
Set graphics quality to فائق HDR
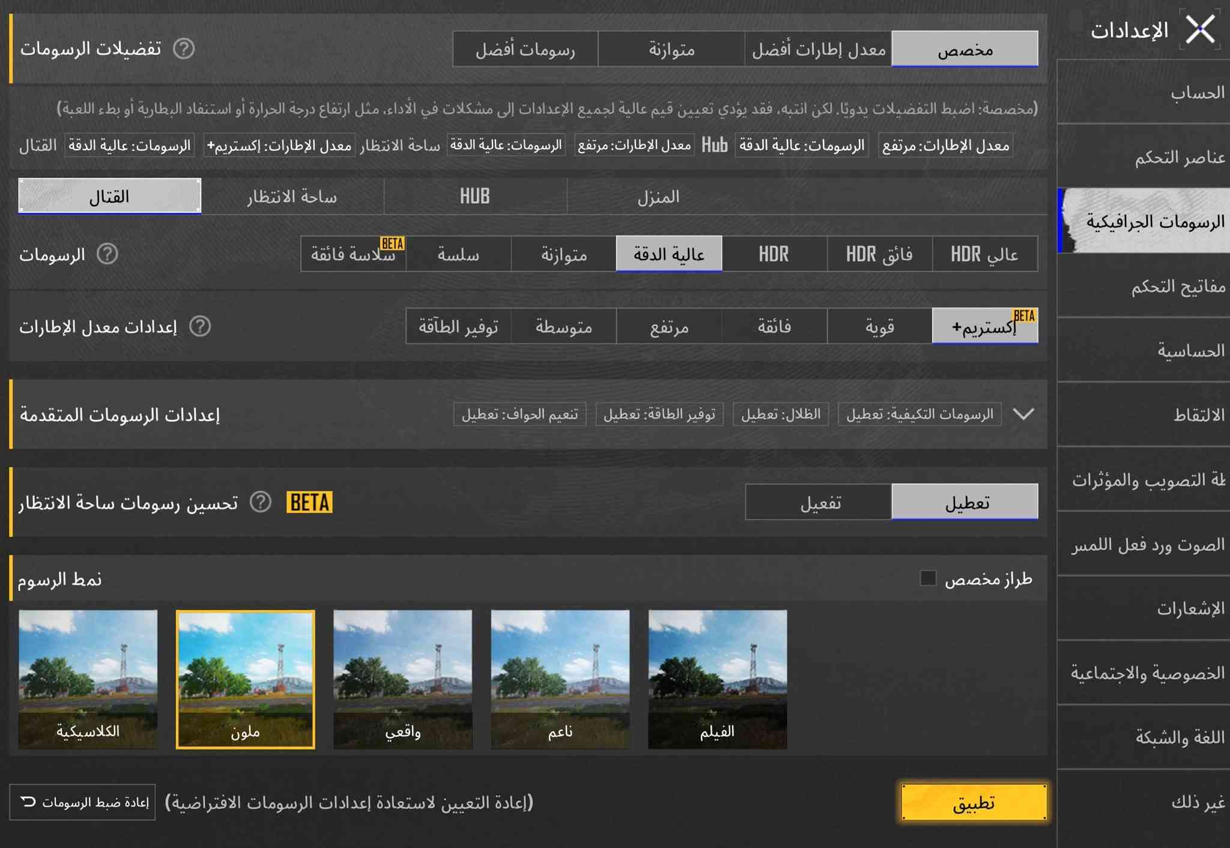(880, 254)
